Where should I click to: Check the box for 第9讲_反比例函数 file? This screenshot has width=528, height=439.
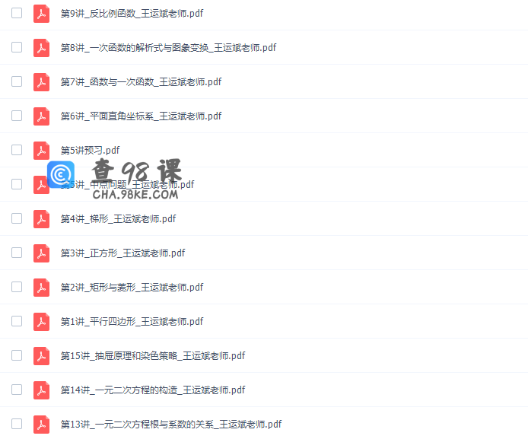[x=17, y=13]
